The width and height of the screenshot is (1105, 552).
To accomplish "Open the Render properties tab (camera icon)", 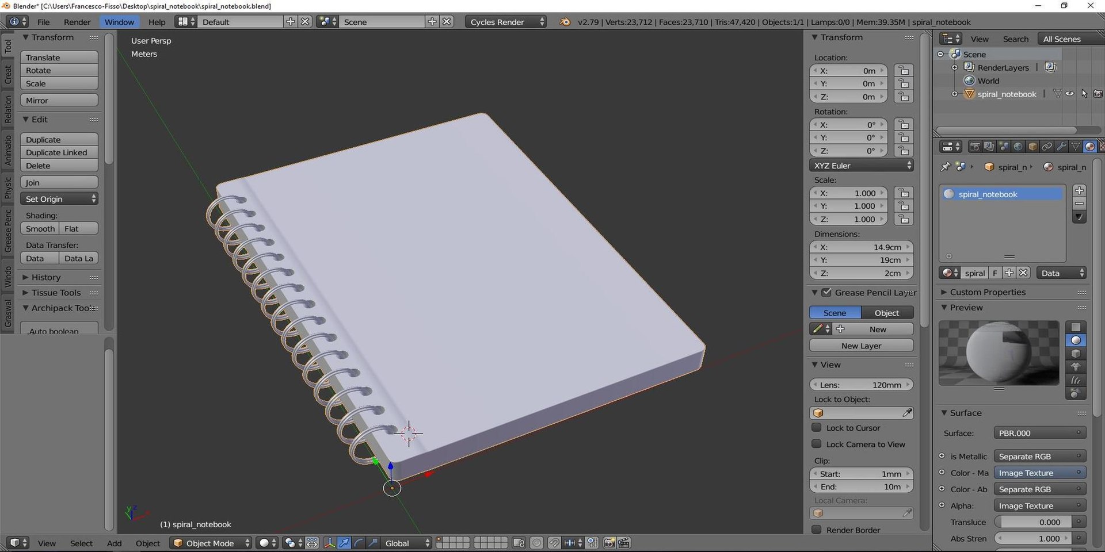I will (975, 147).
